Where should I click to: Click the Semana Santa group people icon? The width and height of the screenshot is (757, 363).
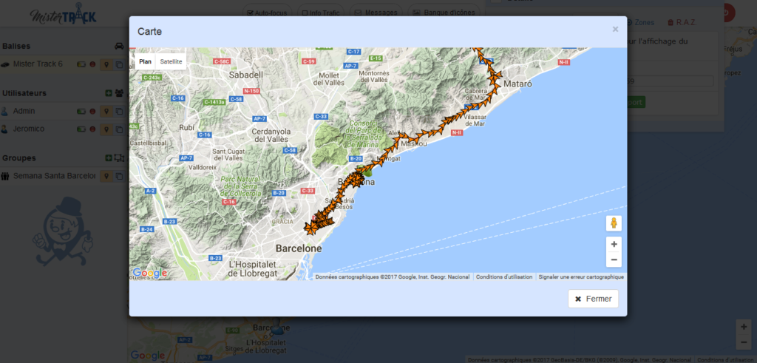coord(5,176)
